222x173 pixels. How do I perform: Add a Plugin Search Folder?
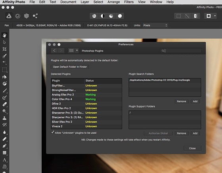tap(195, 102)
